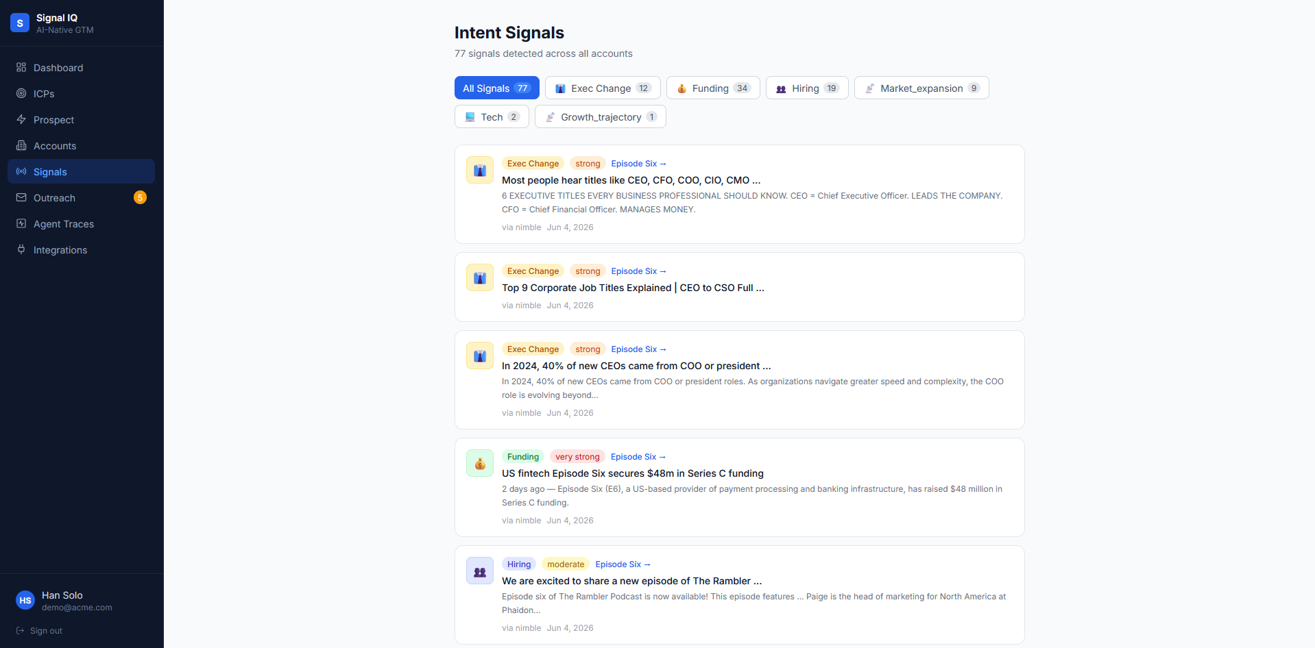Click 'Top 9 Corporate Job Titles Explained' headline
Screen dimensions: 1315x648
pos(633,288)
